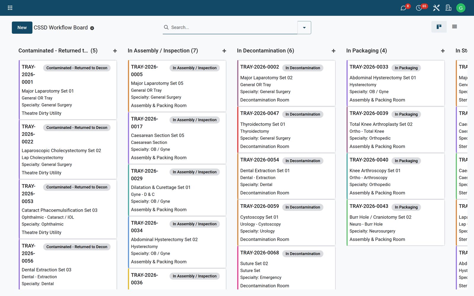Image resolution: width=474 pixels, height=296 pixels.
Task: Add card to In Packaging column
Action: tap(443, 51)
